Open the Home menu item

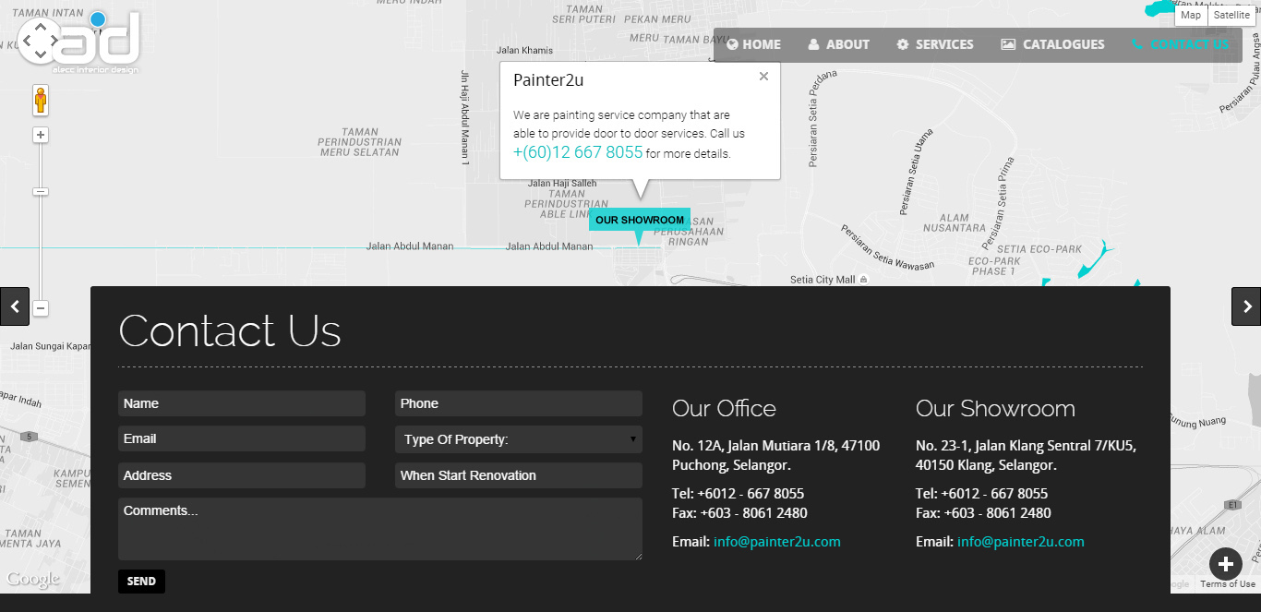click(x=753, y=44)
